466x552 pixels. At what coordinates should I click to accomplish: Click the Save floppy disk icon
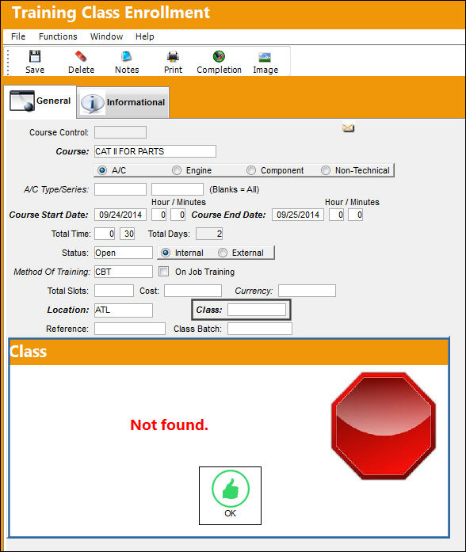pyautogui.click(x=35, y=57)
